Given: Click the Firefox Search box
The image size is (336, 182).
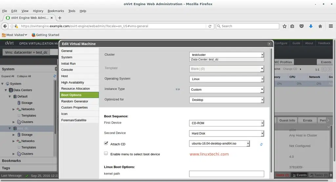Looking at the screenshot, I should pos(247,26).
